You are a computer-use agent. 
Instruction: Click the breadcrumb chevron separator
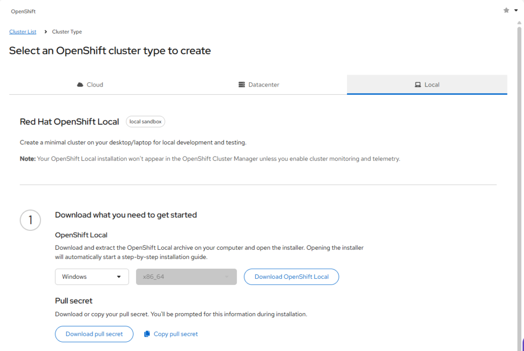(x=46, y=32)
